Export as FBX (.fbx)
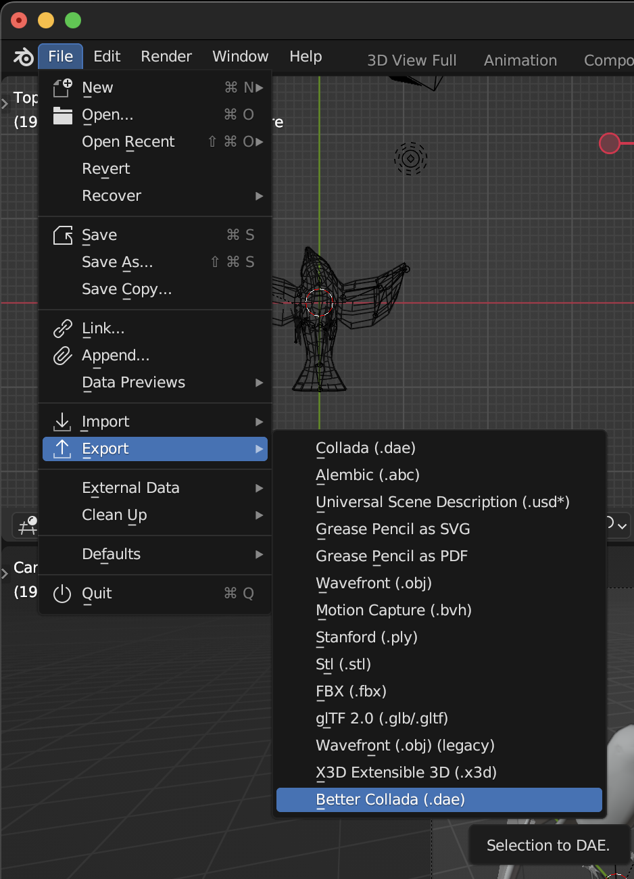The height and width of the screenshot is (879, 634). [439, 692]
